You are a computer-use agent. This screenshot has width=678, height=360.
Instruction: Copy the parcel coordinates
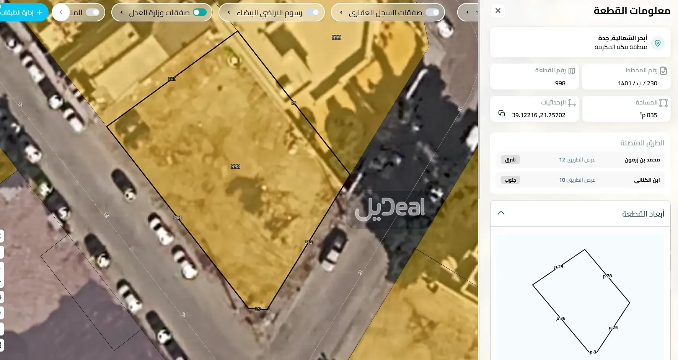click(x=502, y=114)
